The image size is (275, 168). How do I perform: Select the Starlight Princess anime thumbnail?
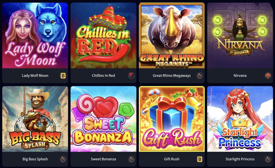(x=240, y=119)
